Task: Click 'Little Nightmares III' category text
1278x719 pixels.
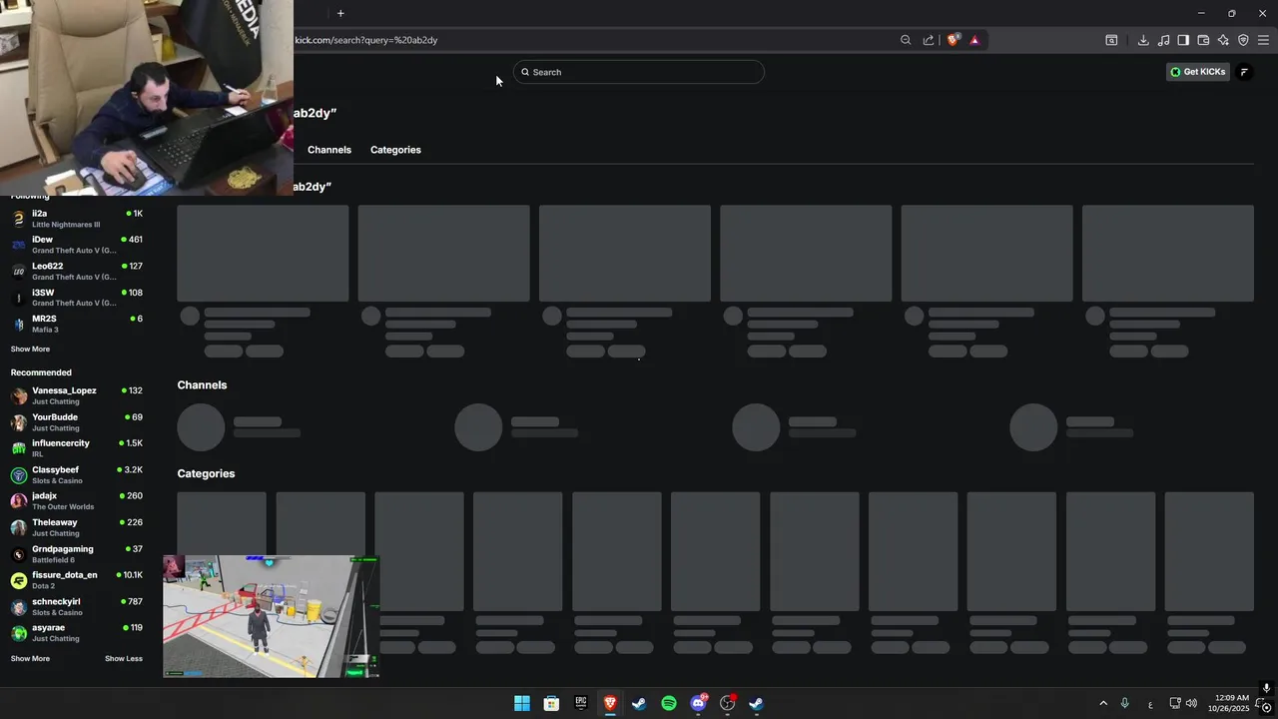Action: coord(66,225)
